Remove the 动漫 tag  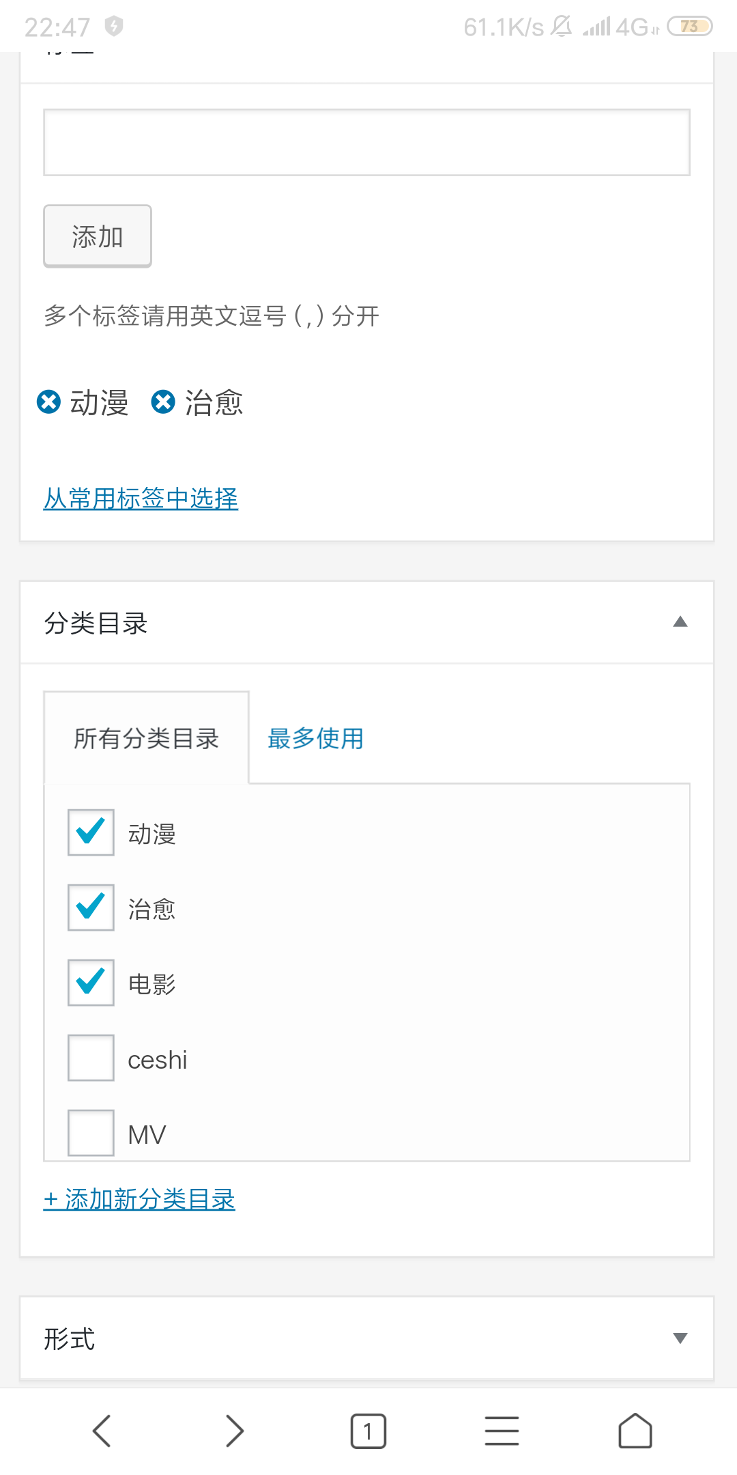click(x=48, y=402)
